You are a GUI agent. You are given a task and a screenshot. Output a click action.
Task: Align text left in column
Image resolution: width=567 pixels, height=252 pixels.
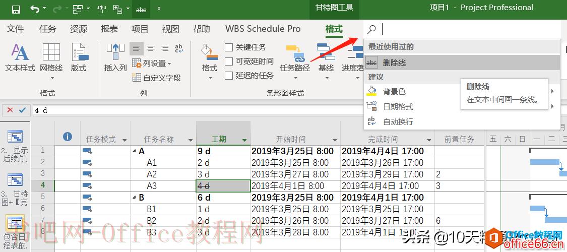(136, 48)
